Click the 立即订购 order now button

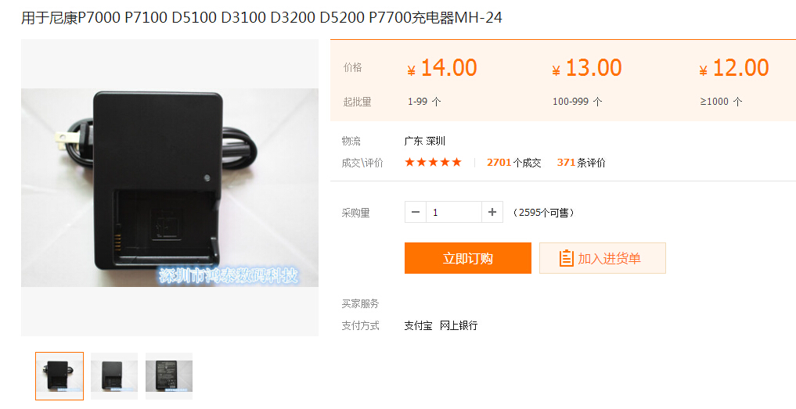pyautogui.click(x=467, y=258)
